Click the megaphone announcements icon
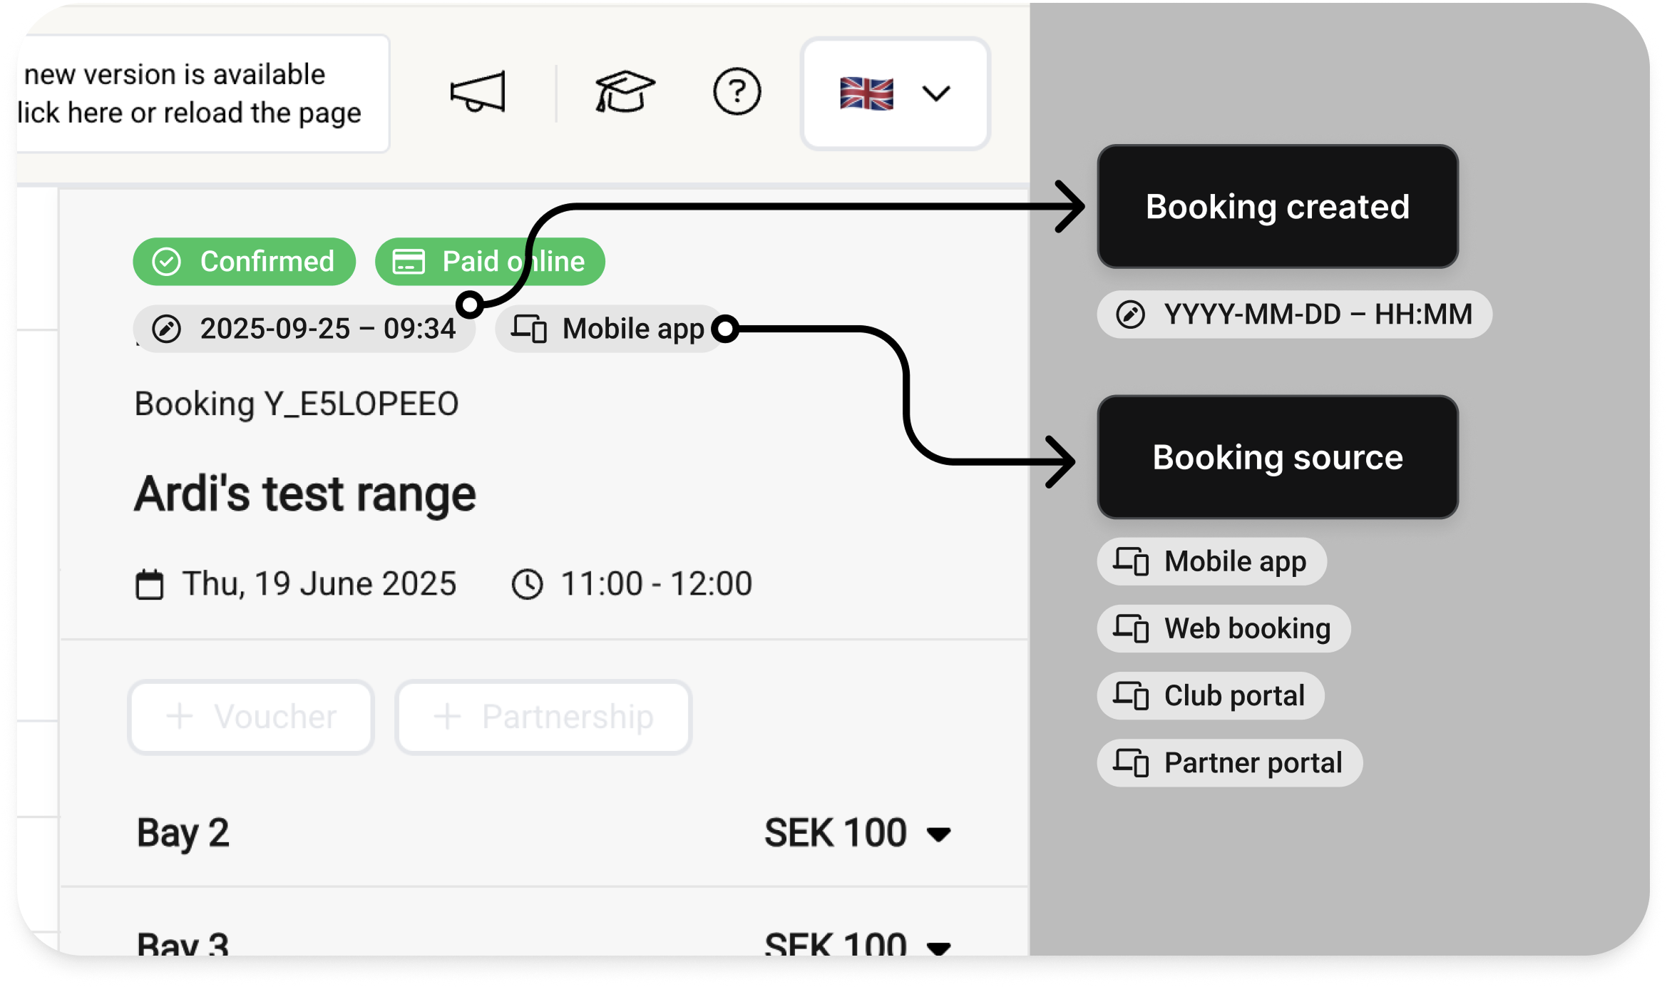Image resolution: width=1667 pixels, height=987 pixels. (x=478, y=93)
